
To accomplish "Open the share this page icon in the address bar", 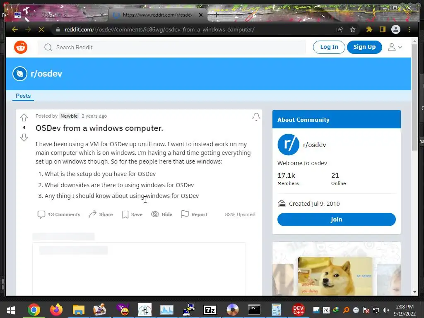I will click(x=340, y=29).
